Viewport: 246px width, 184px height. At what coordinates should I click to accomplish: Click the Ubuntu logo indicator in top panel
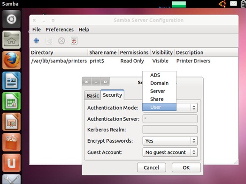(223, 4)
